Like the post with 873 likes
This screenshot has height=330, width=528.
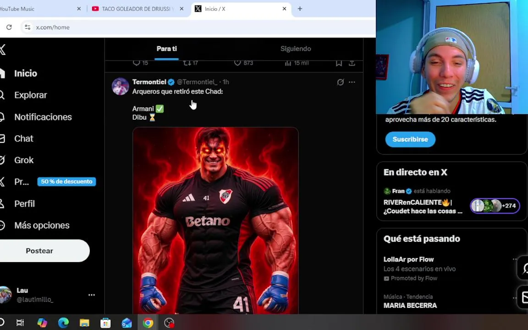(243, 63)
